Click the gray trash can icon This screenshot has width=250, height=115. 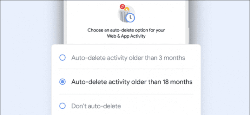124,16
